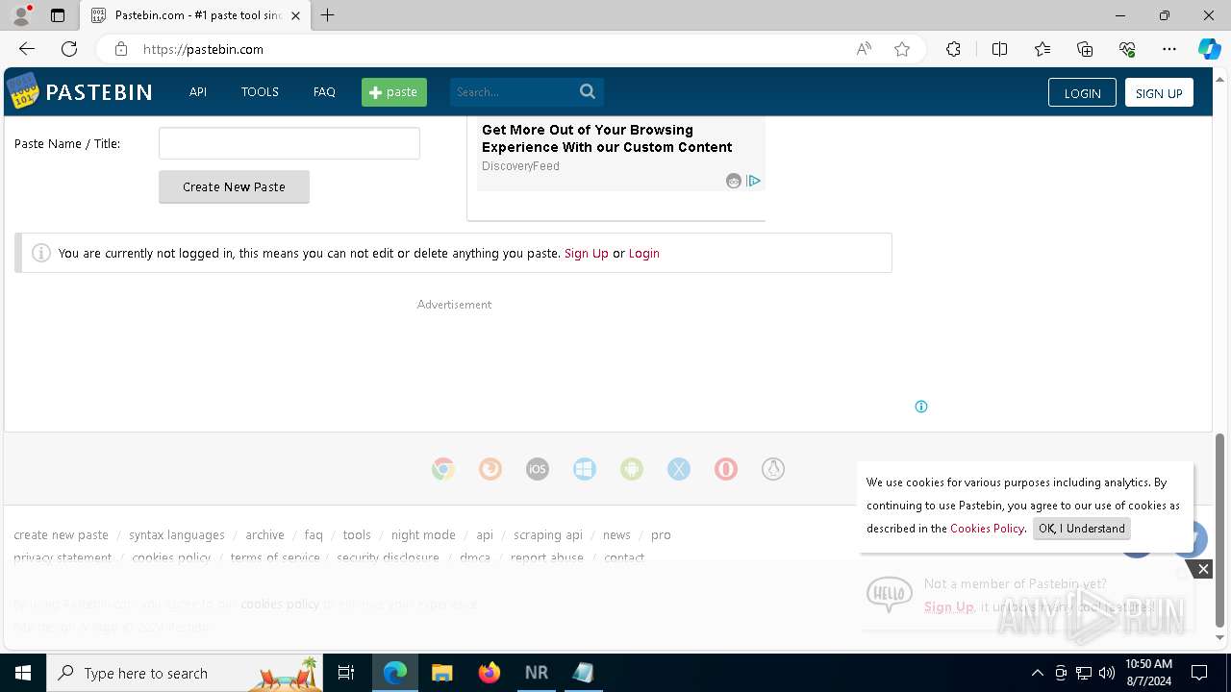Open the Linux penguin icon in footer
The image size is (1231, 692).
(773, 469)
